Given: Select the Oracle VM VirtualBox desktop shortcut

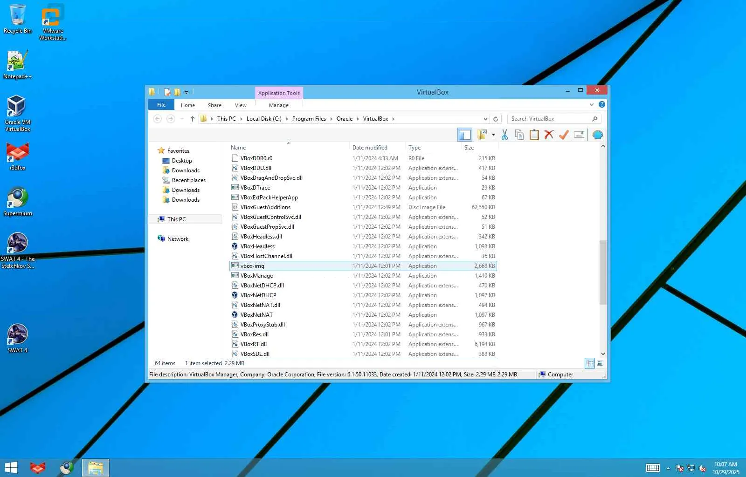Looking at the screenshot, I should click(x=18, y=114).
